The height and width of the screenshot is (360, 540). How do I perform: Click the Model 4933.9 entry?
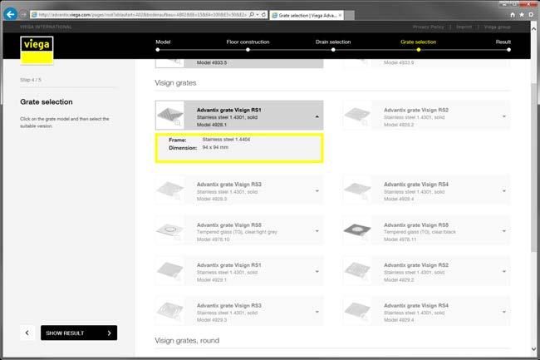(426, 63)
